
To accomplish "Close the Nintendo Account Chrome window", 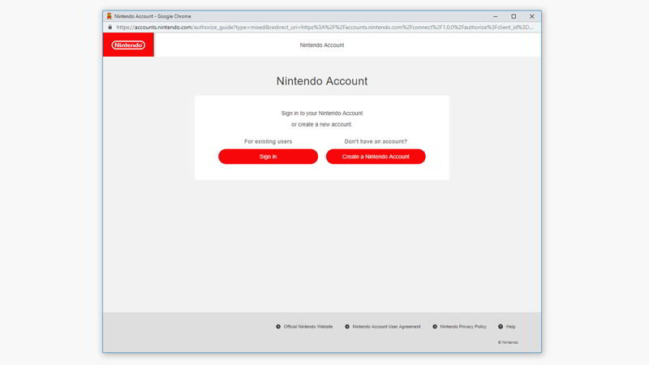I will [x=532, y=16].
